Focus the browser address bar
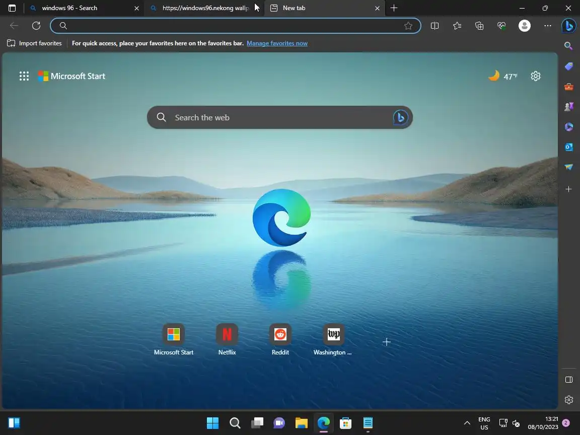 (235, 26)
